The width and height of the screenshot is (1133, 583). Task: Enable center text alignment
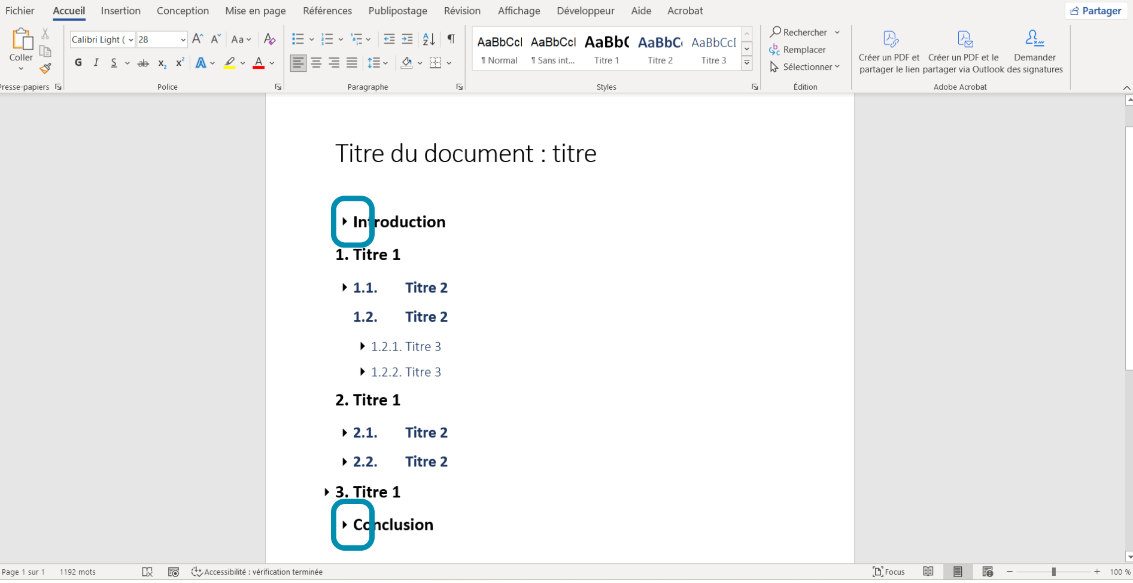pyautogui.click(x=316, y=63)
